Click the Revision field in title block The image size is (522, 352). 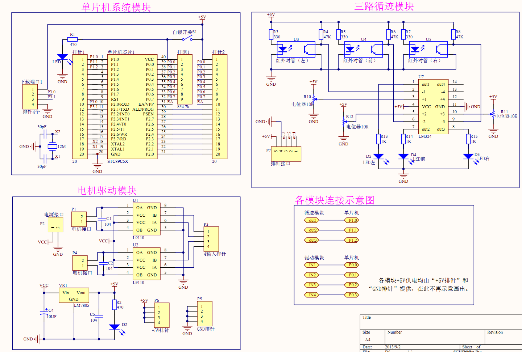click(x=504, y=337)
